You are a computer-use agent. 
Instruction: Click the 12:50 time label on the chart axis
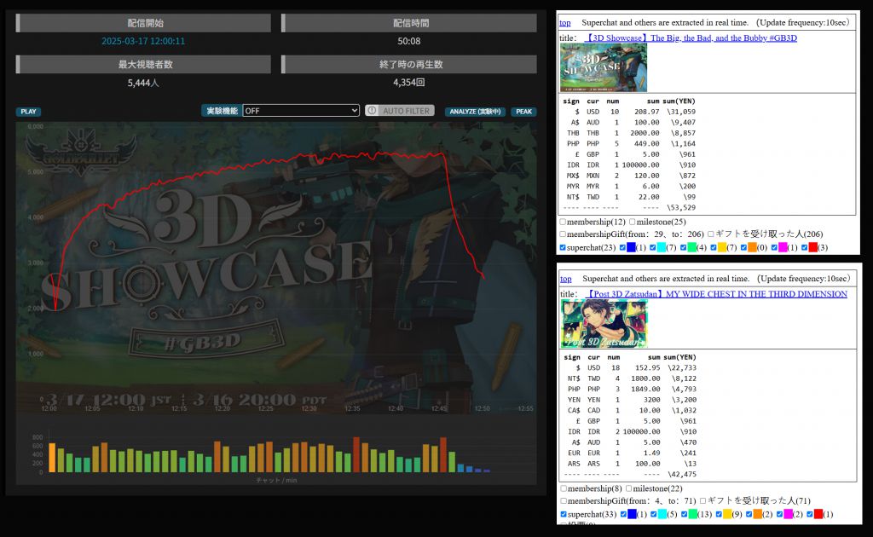point(483,408)
